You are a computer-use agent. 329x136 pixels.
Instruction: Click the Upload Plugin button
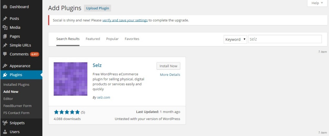(98, 8)
